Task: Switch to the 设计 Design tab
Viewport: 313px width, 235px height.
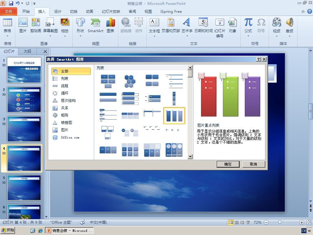Action: (58, 12)
